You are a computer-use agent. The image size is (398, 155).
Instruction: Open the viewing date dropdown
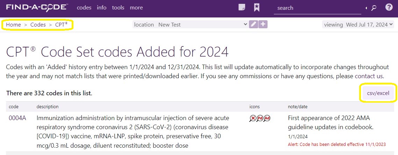pos(358,24)
